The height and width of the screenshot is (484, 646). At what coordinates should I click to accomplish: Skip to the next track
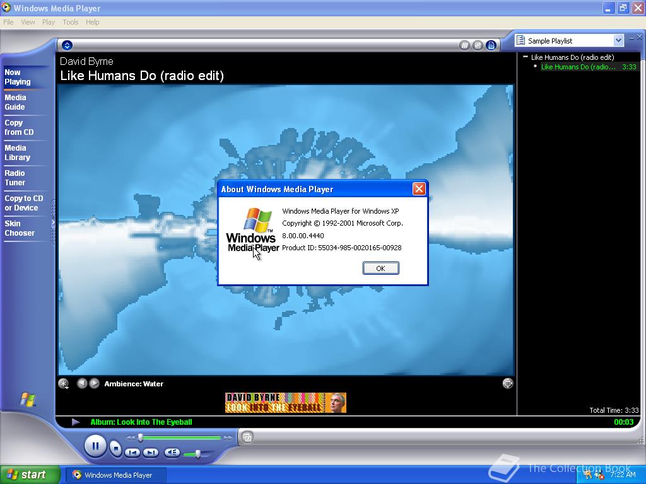(151, 452)
